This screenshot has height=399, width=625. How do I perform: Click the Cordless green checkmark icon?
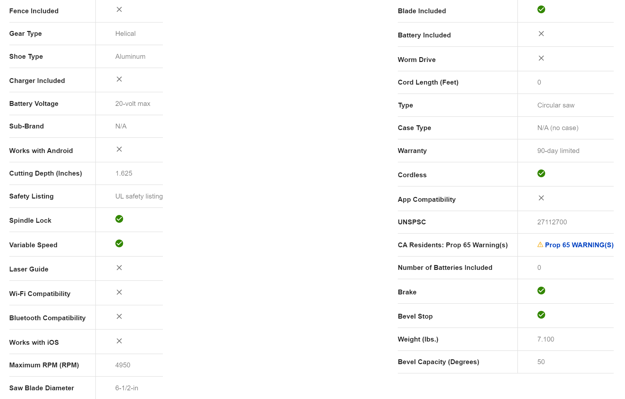[541, 174]
